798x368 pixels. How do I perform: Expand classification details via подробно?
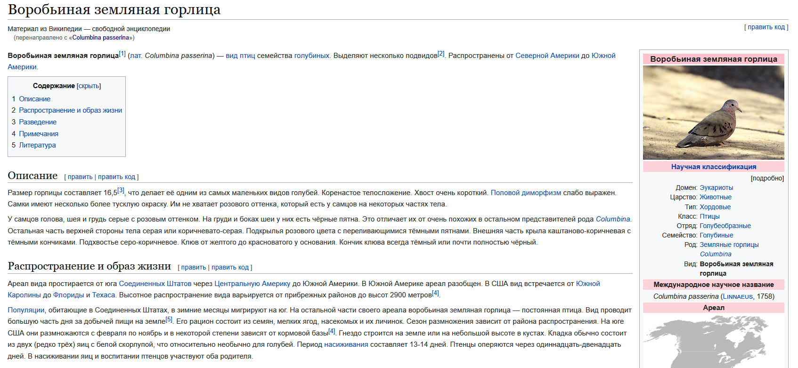pos(767,178)
